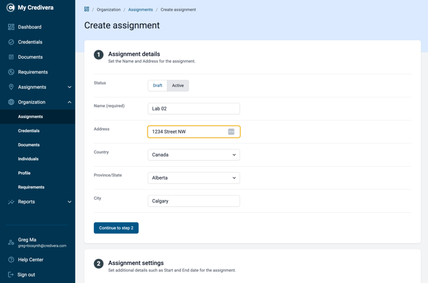
Task: Click the greg+biosynth@credivera.com email text
Action: 42,246
